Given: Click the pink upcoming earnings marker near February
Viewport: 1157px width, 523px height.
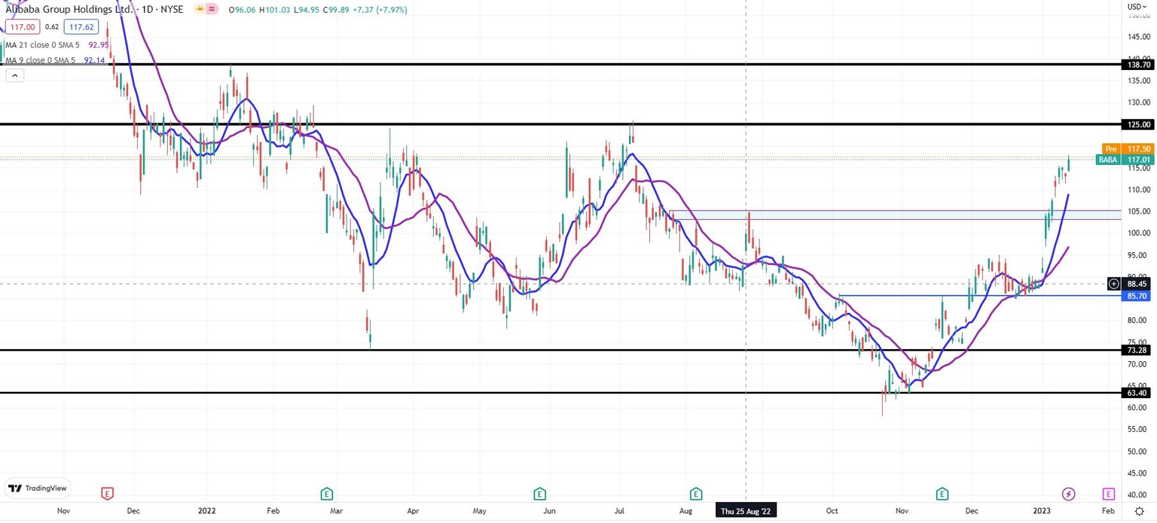Looking at the screenshot, I should point(1108,494).
